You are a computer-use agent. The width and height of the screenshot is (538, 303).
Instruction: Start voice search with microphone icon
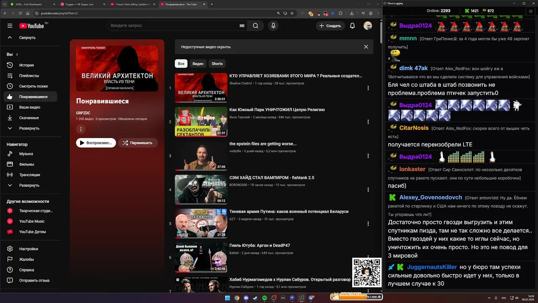pyautogui.click(x=273, y=26)
